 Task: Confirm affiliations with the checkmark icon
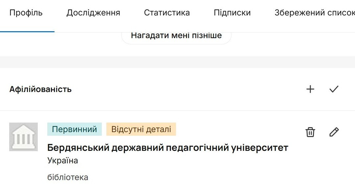334,89
